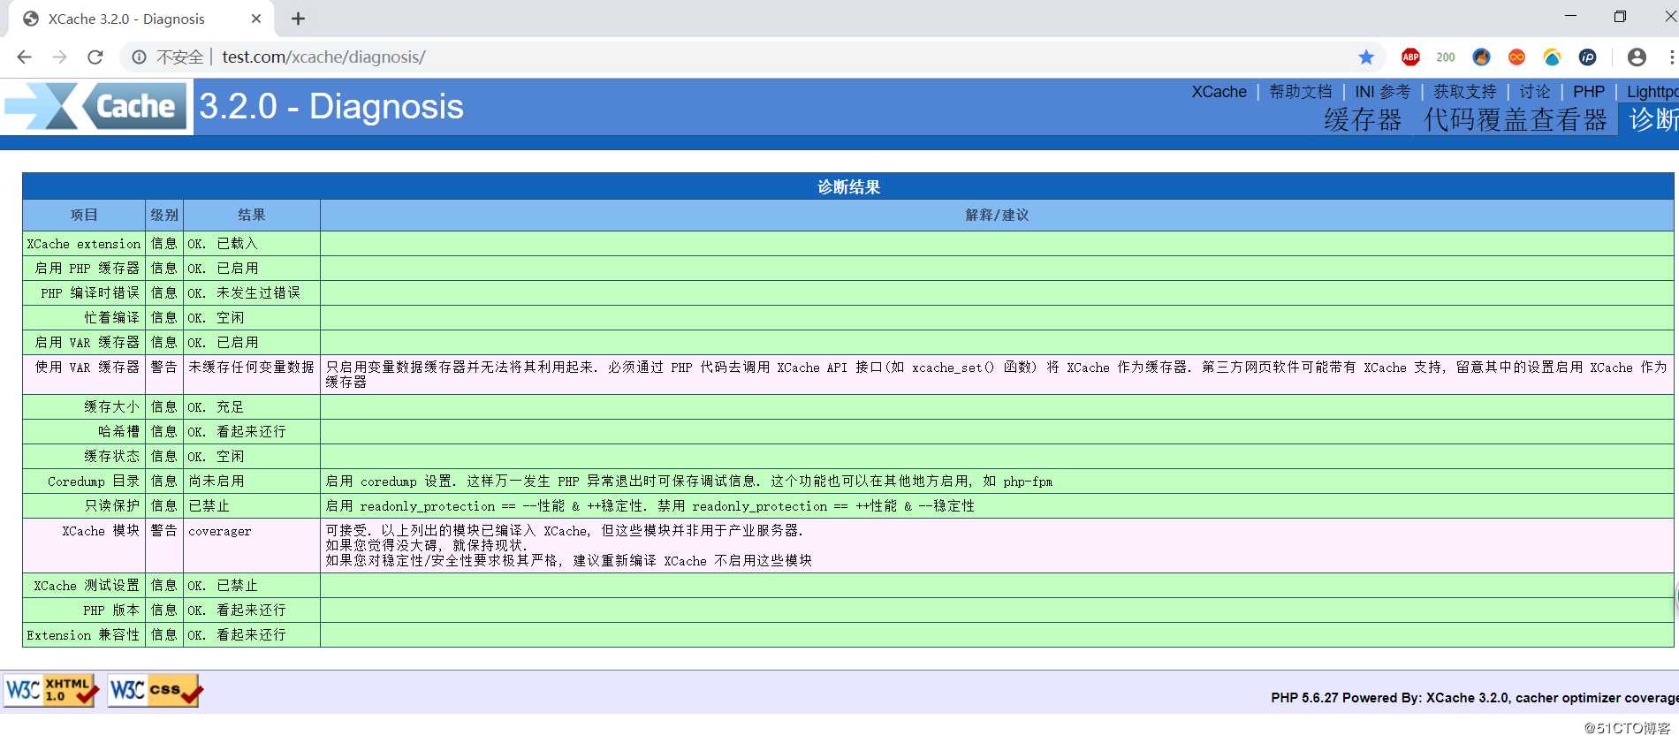Click the 结果 column header
1679x743 pixels.
(252, 215)
